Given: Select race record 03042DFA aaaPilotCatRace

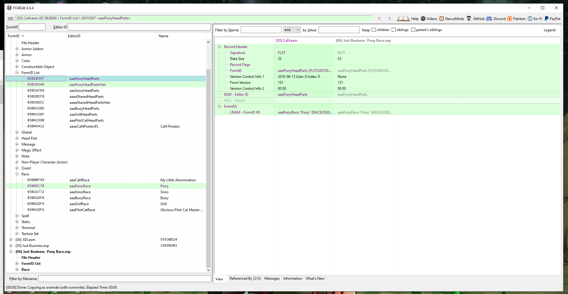Looking at the screenshot, I should pos(106,210).
